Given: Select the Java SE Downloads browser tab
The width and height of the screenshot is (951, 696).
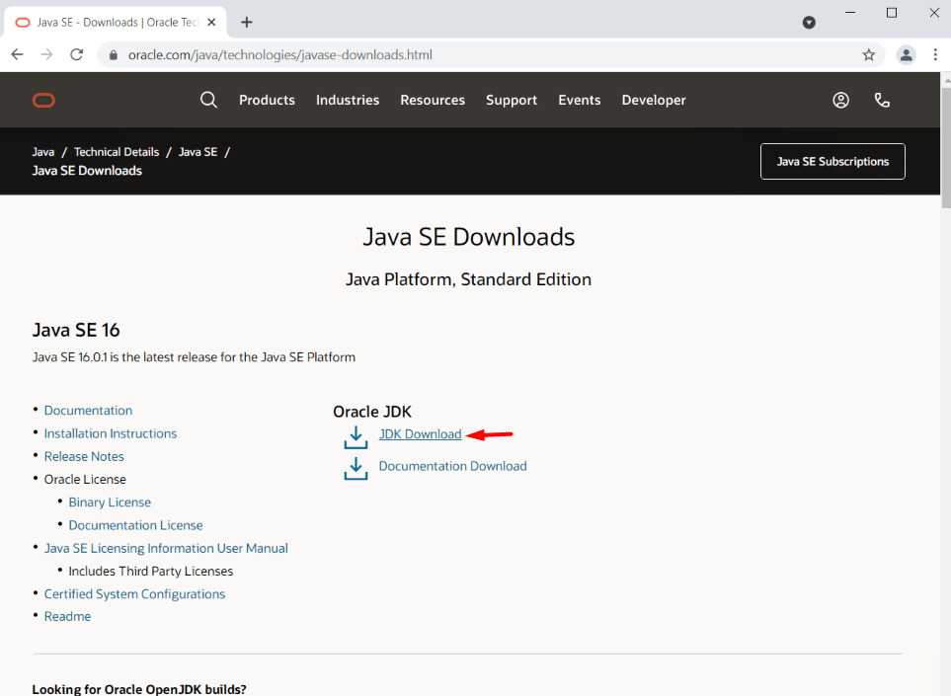Looking at the screenshot, I should point(116,23).
